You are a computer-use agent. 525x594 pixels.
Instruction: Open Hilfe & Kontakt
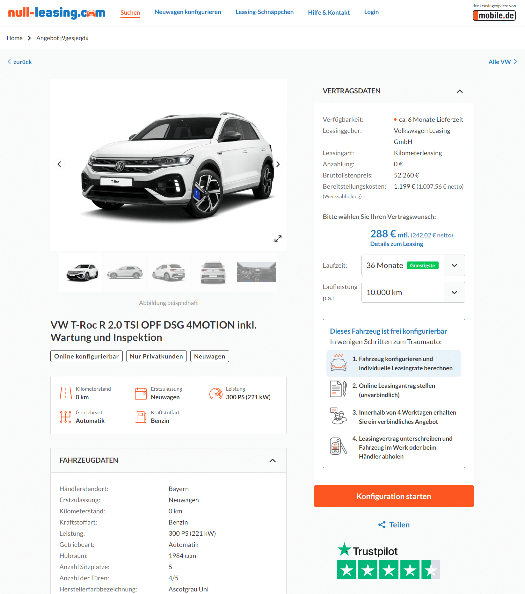pos(329,12)
